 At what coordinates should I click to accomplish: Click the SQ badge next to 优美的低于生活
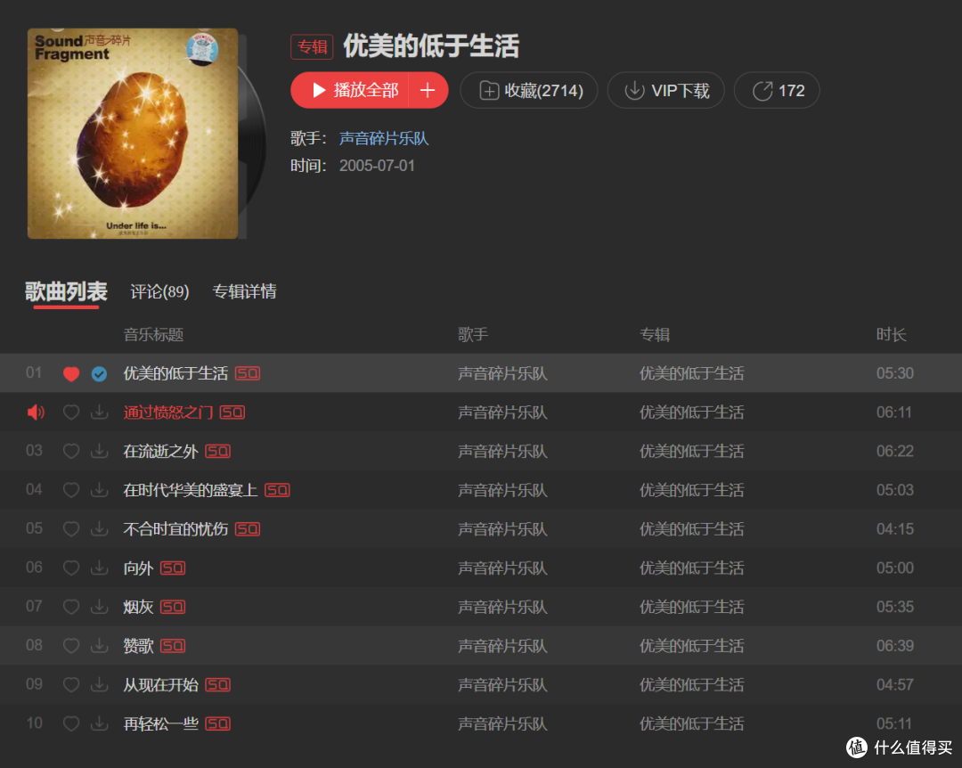coord(248,373)
